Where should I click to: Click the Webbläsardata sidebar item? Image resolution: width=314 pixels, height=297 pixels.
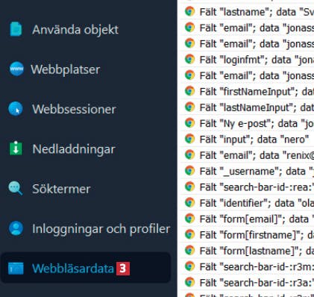(x=86, y=268)
